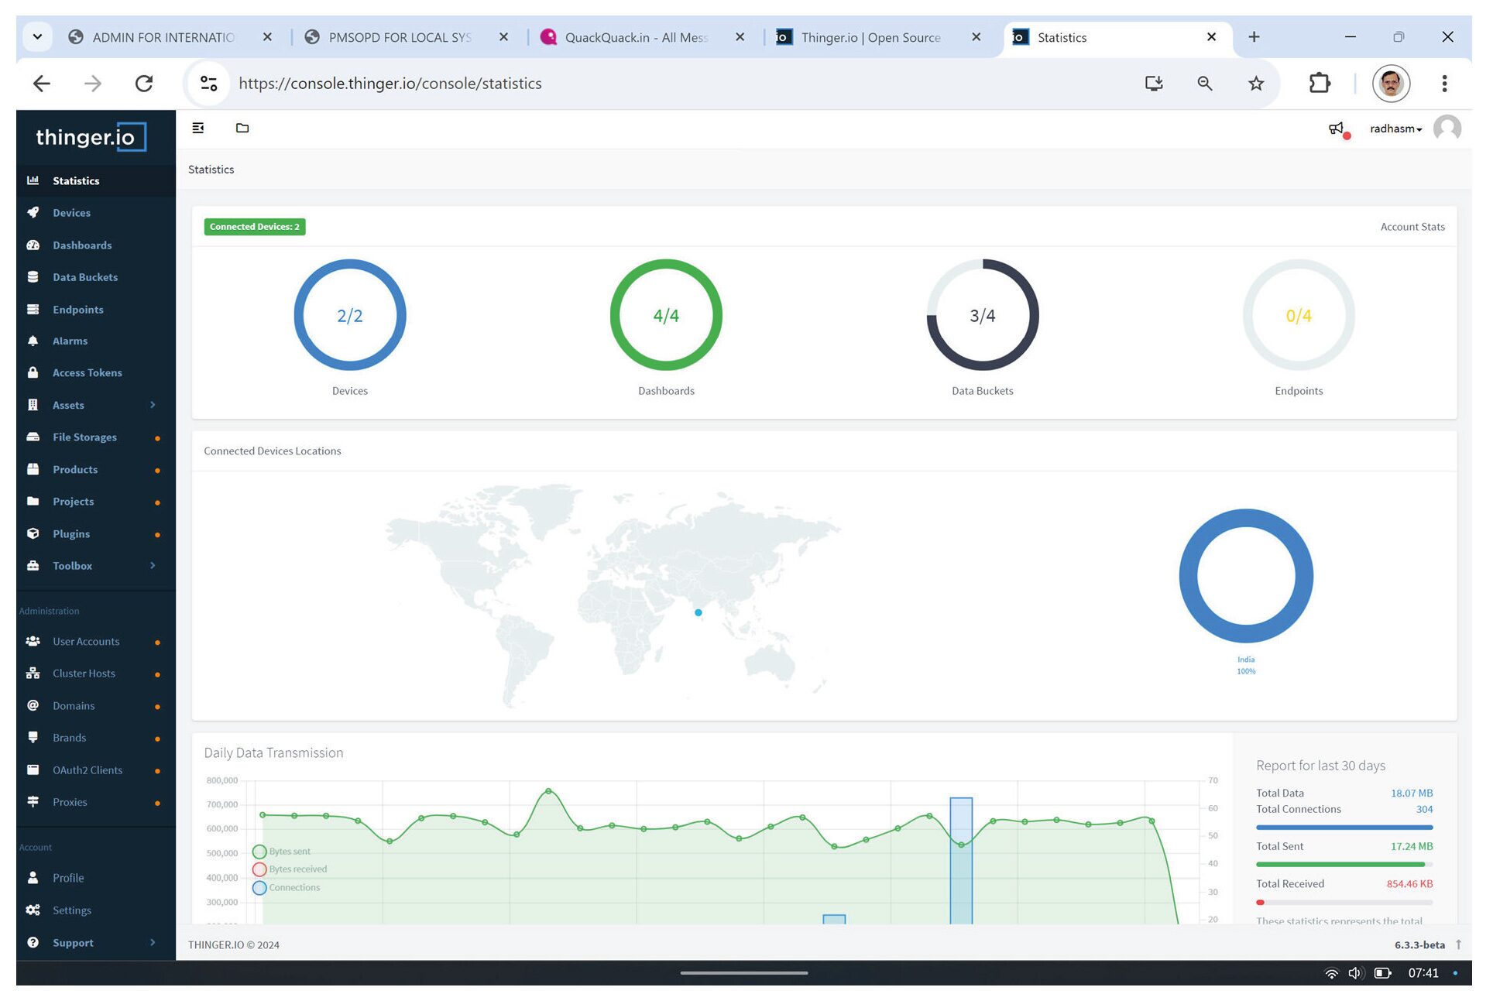The image size is (1493, 994).
Task: Click the thinger.io logo
Action: pos(91,137)
